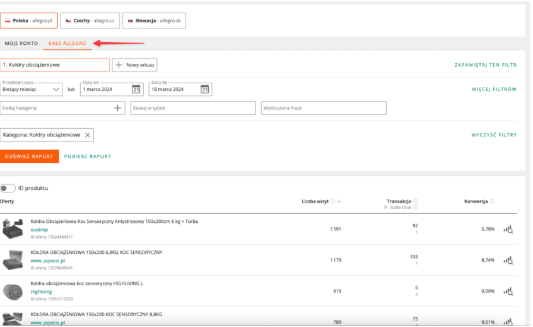Click WYCZYŚĆ FILTRY link
The image size is (533, 327).
pos(494,134)
